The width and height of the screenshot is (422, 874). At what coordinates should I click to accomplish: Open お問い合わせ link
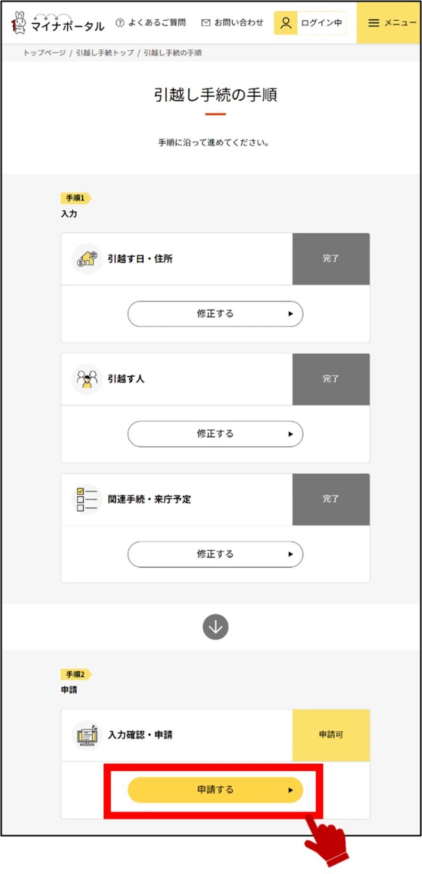tap(239, 23)
